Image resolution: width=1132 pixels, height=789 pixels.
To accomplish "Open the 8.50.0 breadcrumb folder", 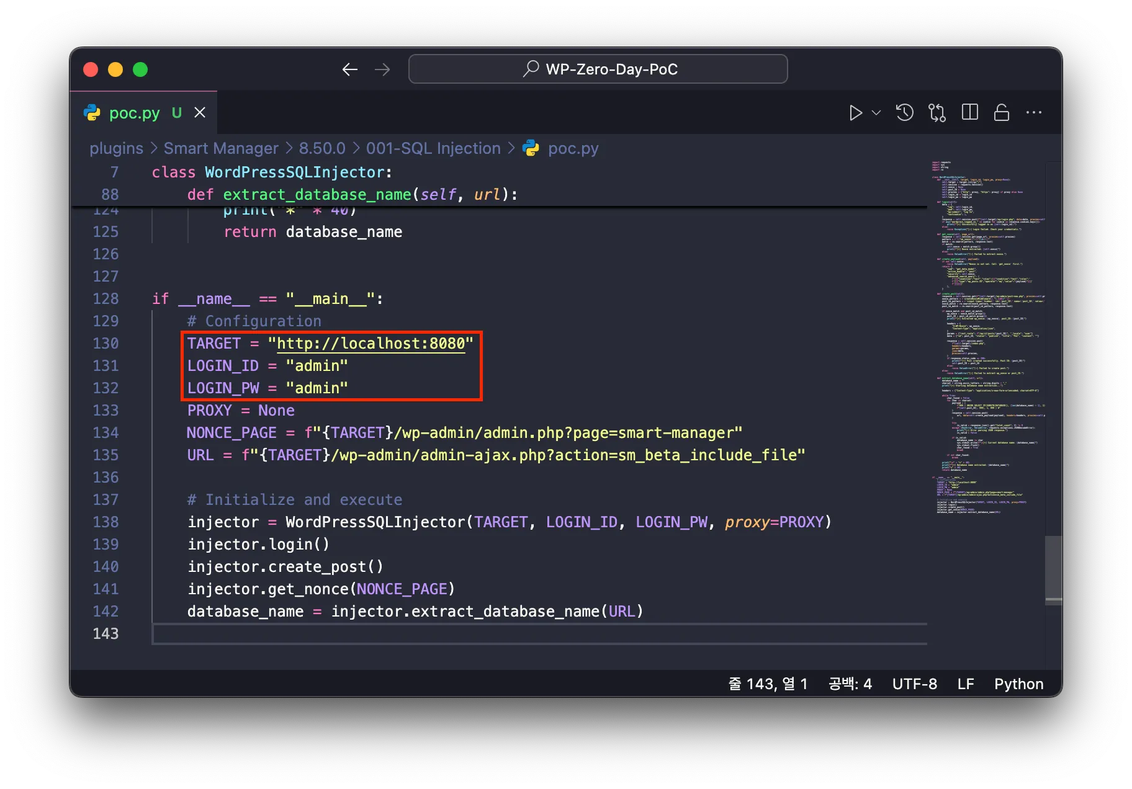I will point(322,149).
